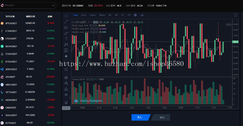Expand MA (10, close, 0) dropdown arrow
Image resolution: width=243 pixels, height=126 pixels.
point(88,29)
